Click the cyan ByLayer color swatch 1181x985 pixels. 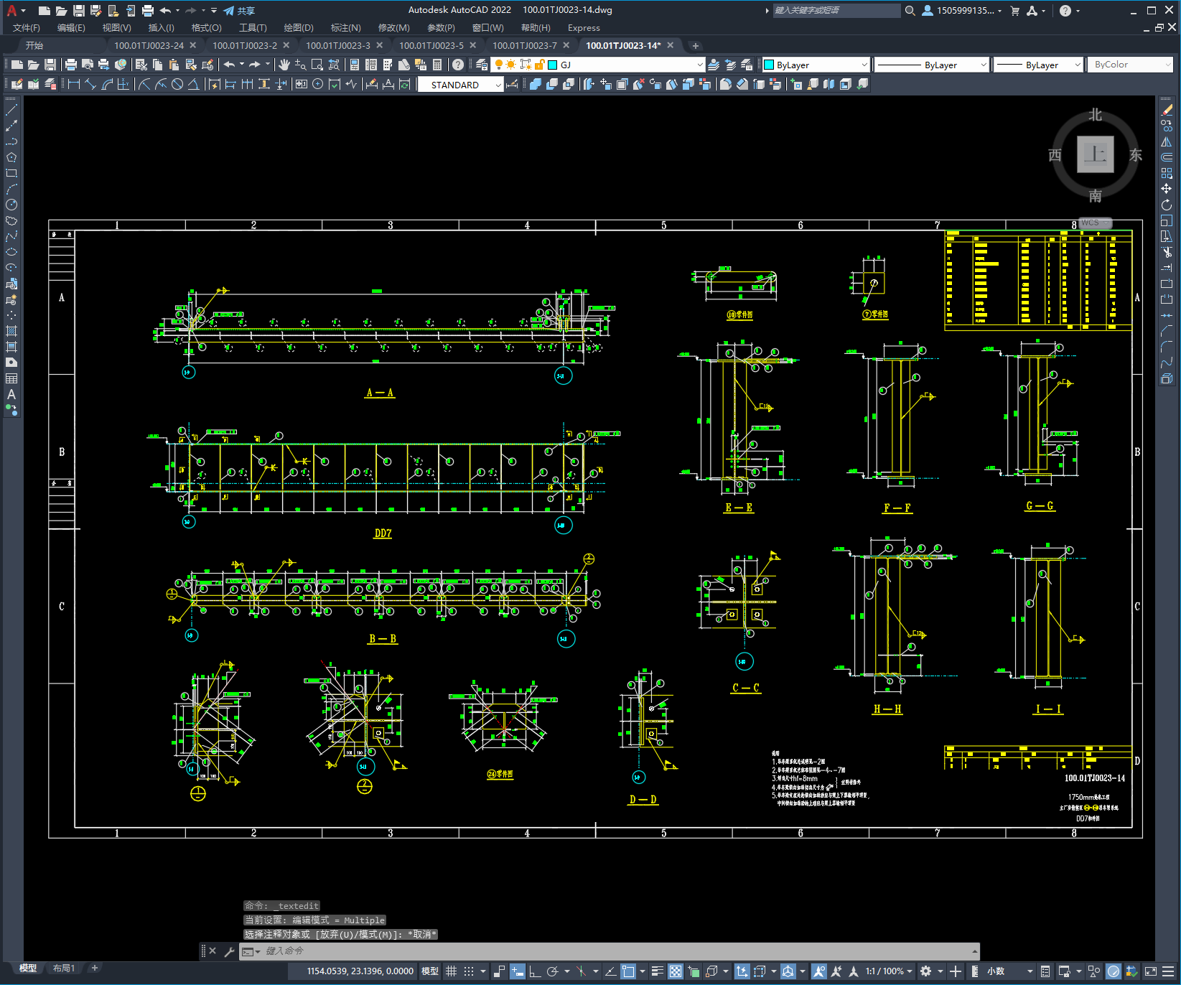(x=769, y=65)
